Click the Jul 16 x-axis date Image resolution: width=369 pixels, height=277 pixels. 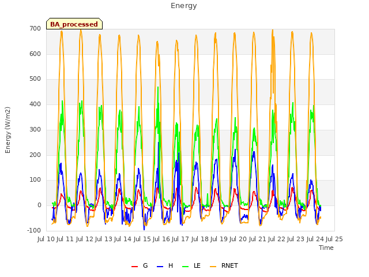pos(161,239)
